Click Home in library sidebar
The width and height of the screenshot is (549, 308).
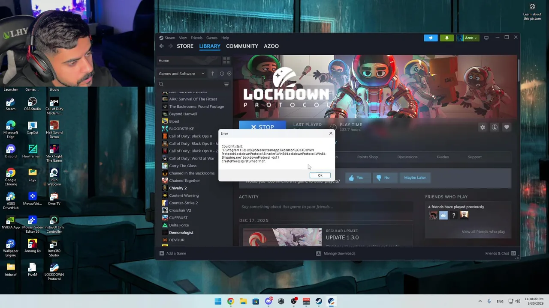point(189,61)
